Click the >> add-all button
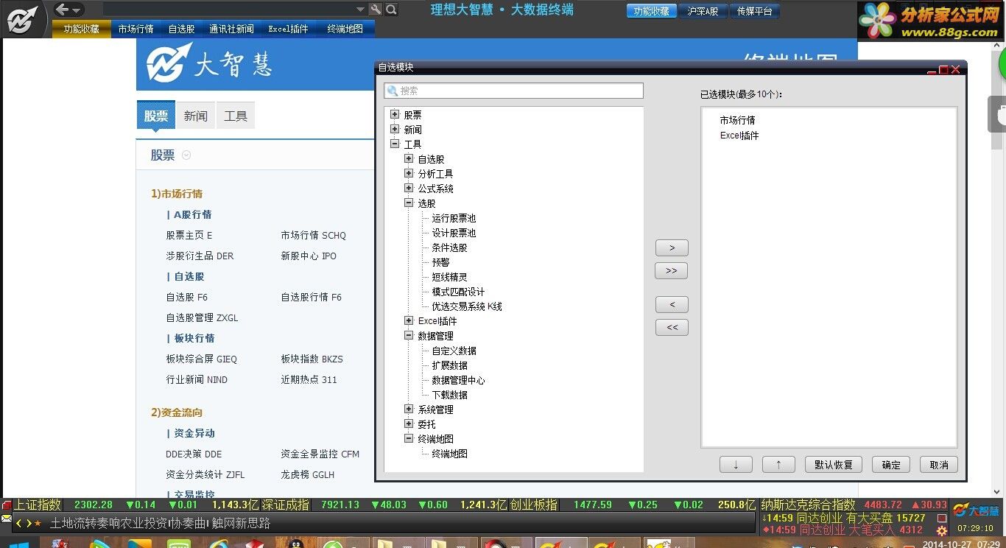Image resolution: width=1006 pixels, height=548 pixels. (x=672, y=270)
